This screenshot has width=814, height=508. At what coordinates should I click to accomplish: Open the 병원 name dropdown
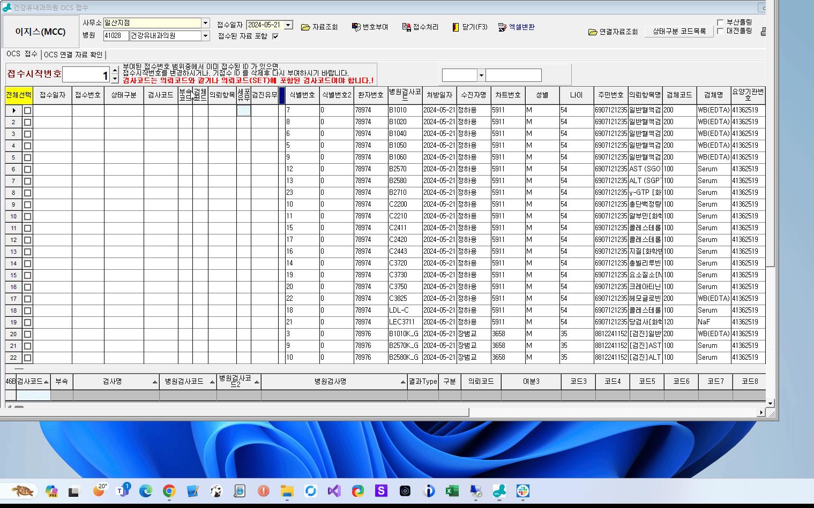click(205, 36)
